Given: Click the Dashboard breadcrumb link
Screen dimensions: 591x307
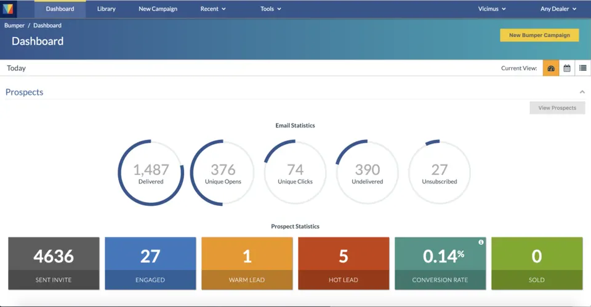Looking at the screenshot, I should point(47,25).
